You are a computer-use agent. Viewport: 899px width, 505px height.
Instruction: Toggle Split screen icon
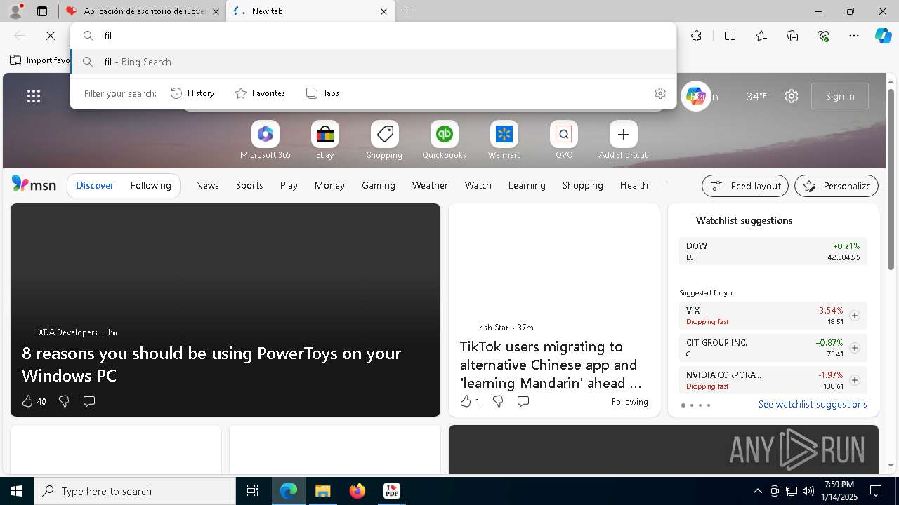point(730,36)
